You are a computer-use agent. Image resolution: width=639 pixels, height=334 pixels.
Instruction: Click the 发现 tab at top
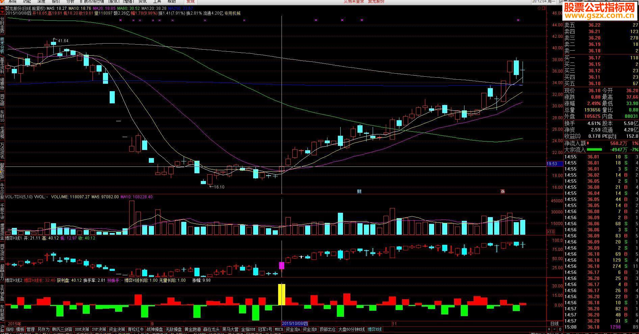(190, 2)
